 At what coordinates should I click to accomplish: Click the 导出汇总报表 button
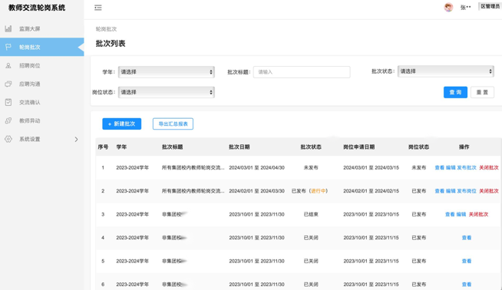173,124
